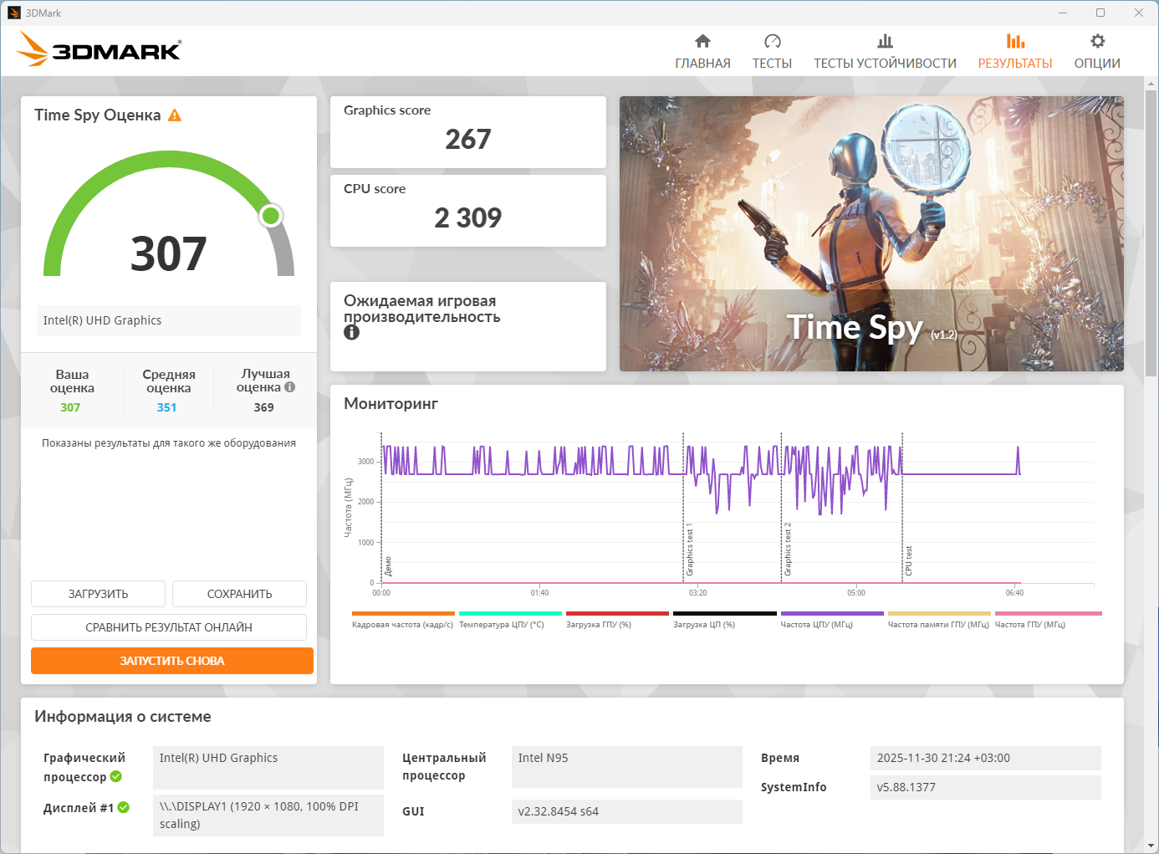Click the green checkmark next to Дисплей #1
Image resolution: width=1159 pixels, height=854 pixels.
point(124,807)
